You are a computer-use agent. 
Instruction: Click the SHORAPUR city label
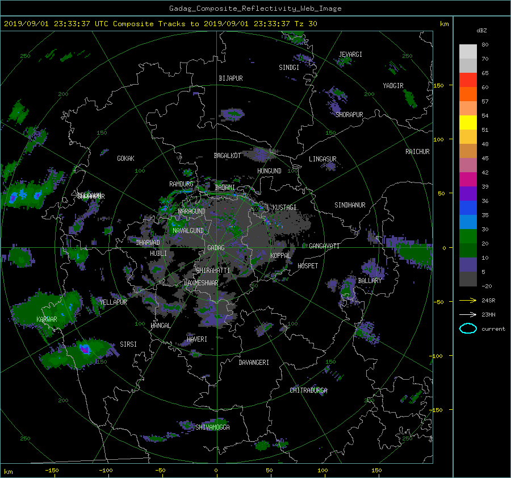(x=349, y=114)
